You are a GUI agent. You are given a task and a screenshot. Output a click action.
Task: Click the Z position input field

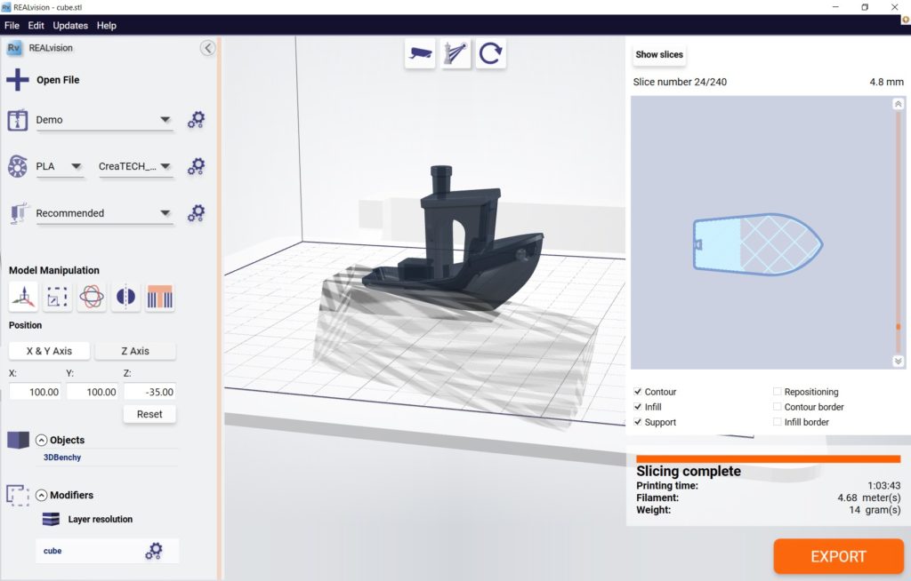[x=149, y=392]
